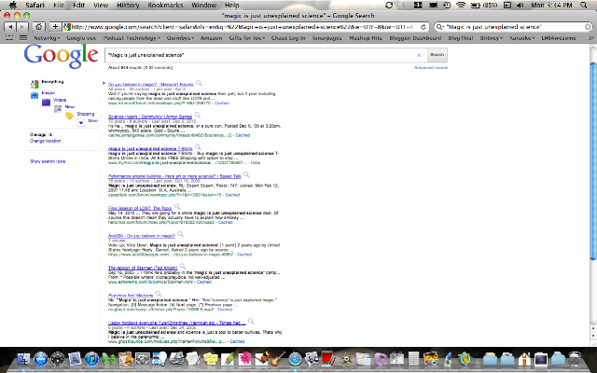Open Cached link for armorgames.com result
The width and height of the screenshot is (597, 373).
[243, 135]
